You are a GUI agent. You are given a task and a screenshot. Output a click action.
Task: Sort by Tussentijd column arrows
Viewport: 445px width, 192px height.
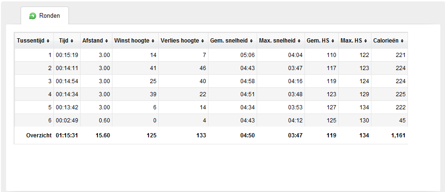[x=48, y=41]
